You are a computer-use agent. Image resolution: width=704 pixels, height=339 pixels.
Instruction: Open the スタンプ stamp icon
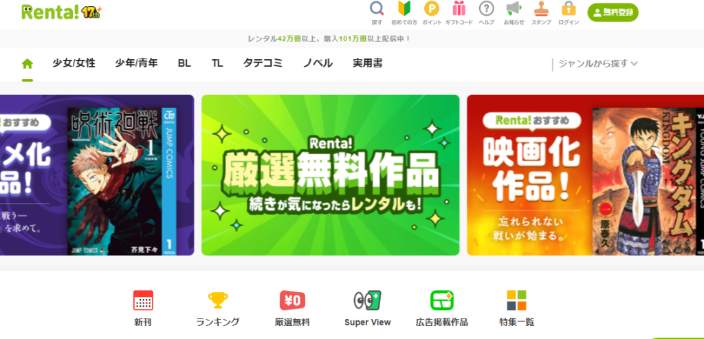pyautogui.click(x=541, y=9)
